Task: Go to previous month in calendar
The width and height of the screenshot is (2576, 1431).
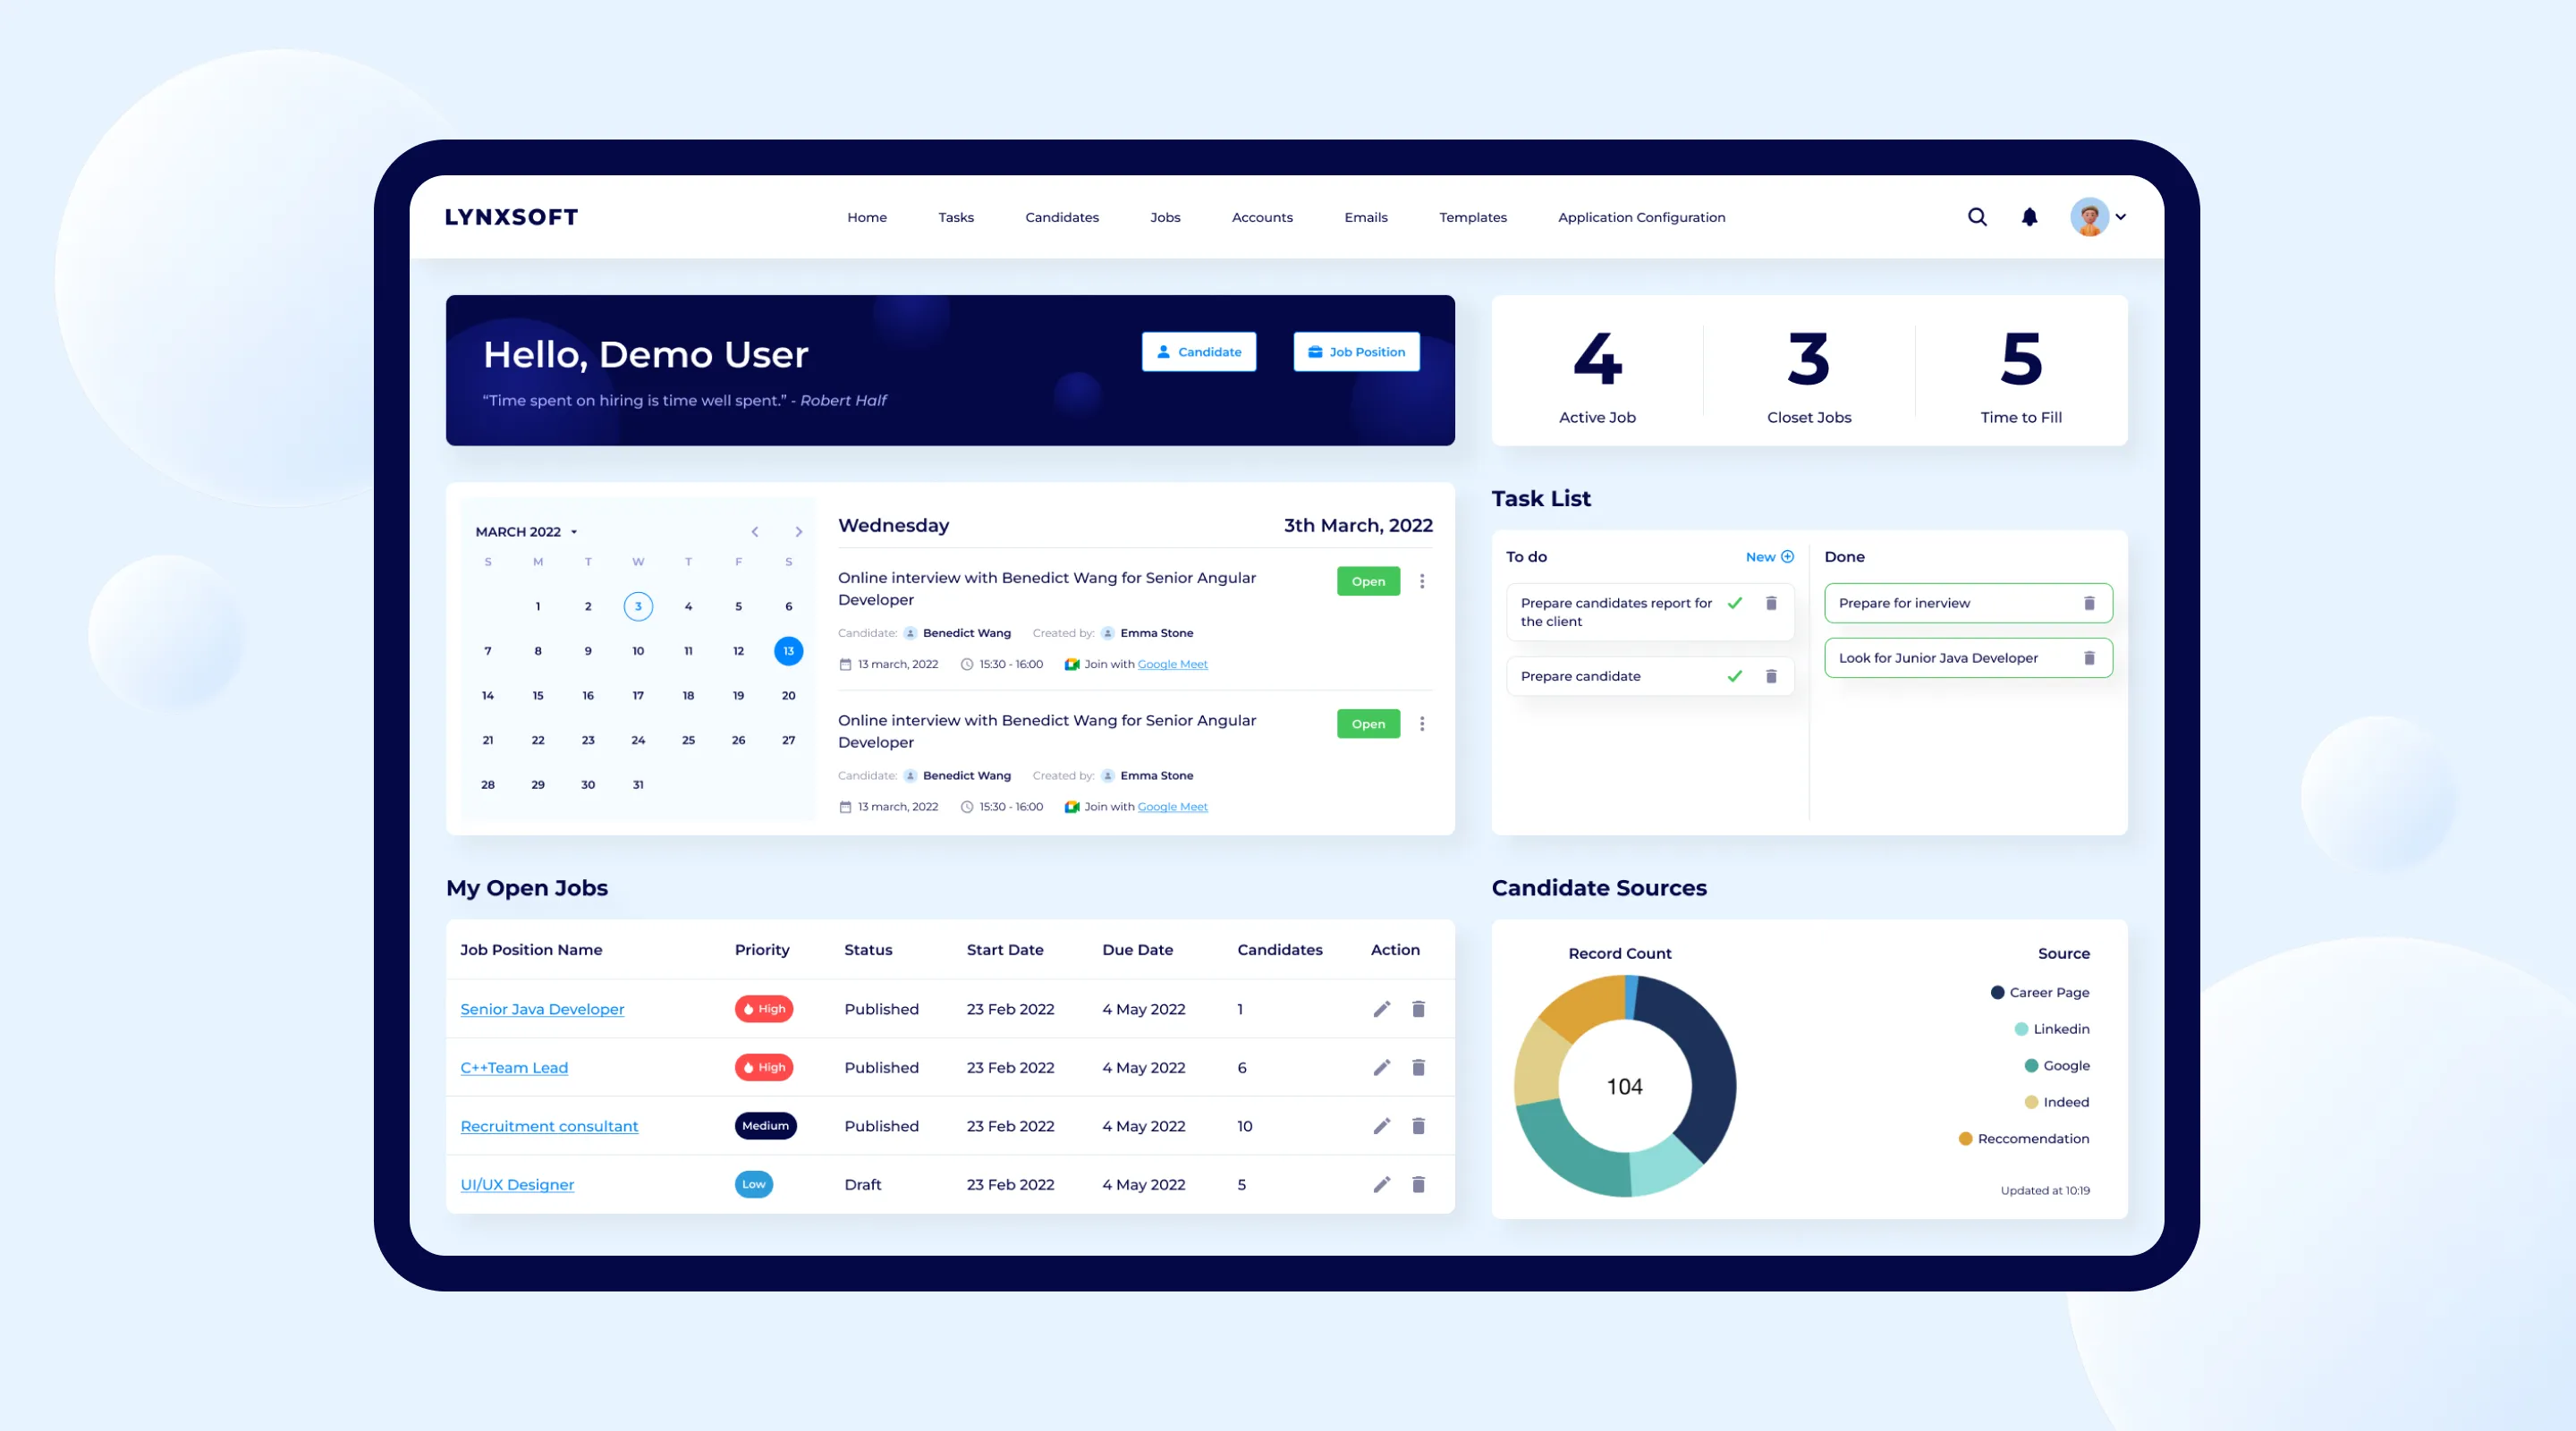Action: (x=755, y=532)
